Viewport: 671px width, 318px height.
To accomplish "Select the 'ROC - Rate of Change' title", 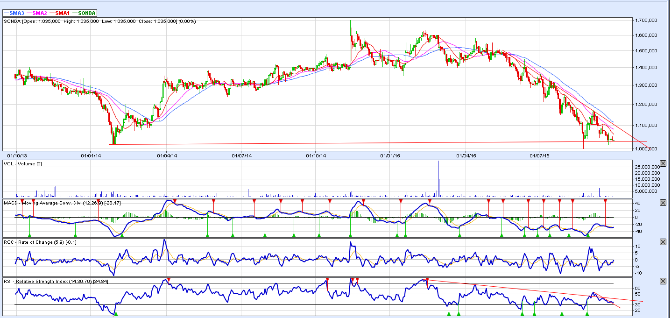I will pyautogui.click(x=40, y=242).
